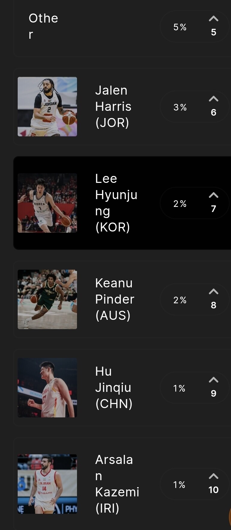Viewport: 231px width, 530px height.
Task: Open Keanu Pinder player photo
Action: pyautogui.click(x=47, y=299)
